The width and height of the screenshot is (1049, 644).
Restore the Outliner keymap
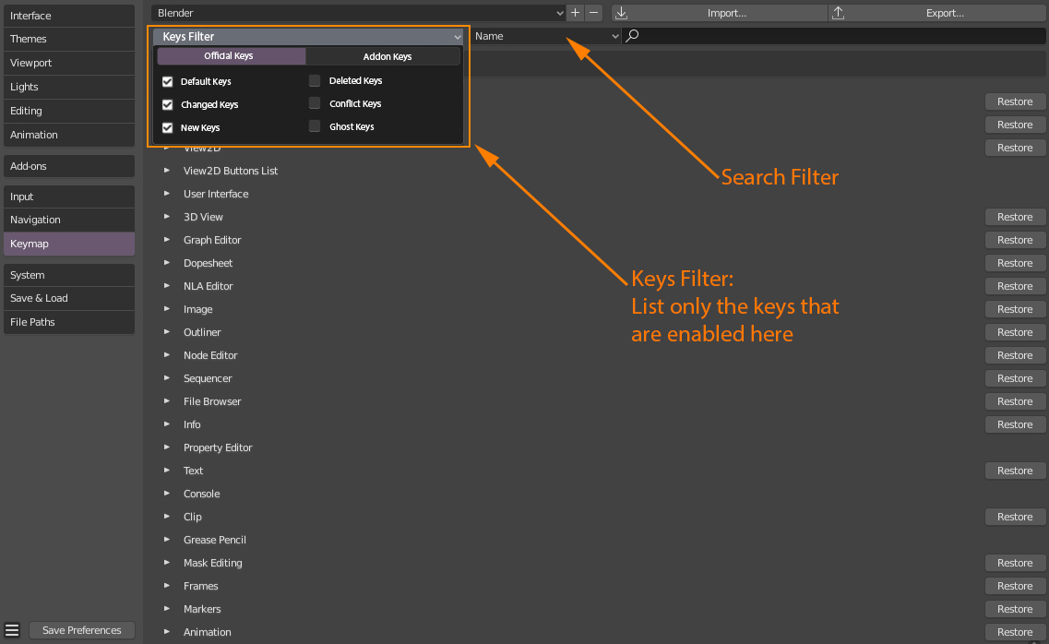[1015, 332]
